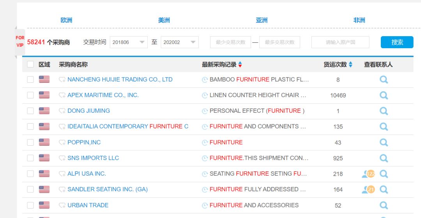Image resolution: width=421 pixels, height=218 pixels.
Task: Focus the 最多交易次数 maximum transactions field
Action: pyautogui.click(x=279, y=42)
